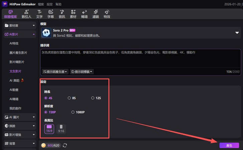Refresh the credits balance icon
The width and height of the screenshot is (243, 150).
65,145
